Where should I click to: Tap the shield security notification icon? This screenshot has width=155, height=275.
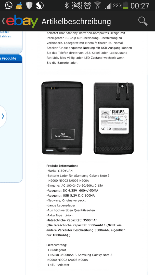(29, 6)
